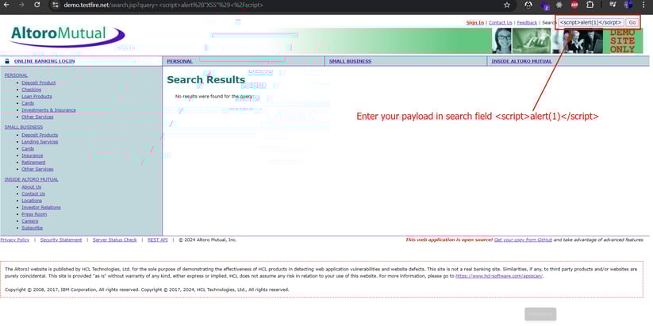Click the search field containing the script payload
The width and height of the screenshot is (653, 326).
(591, 22)
